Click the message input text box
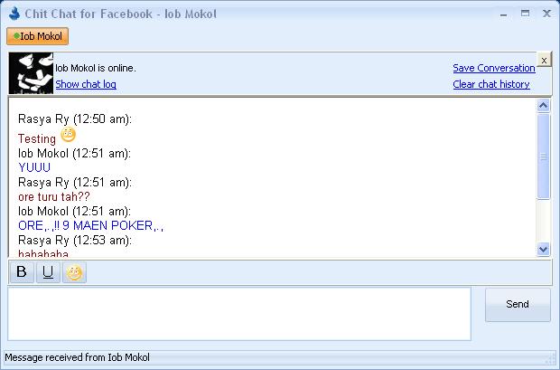Screen dimensions: 560x370 pos(239,314)
